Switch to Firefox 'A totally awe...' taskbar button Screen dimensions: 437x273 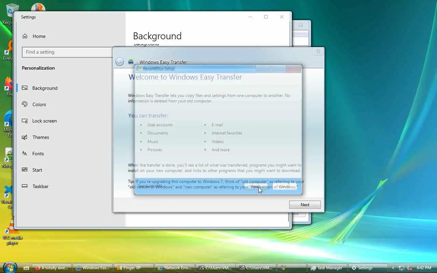pyautogui.click(x=52, y=268)
